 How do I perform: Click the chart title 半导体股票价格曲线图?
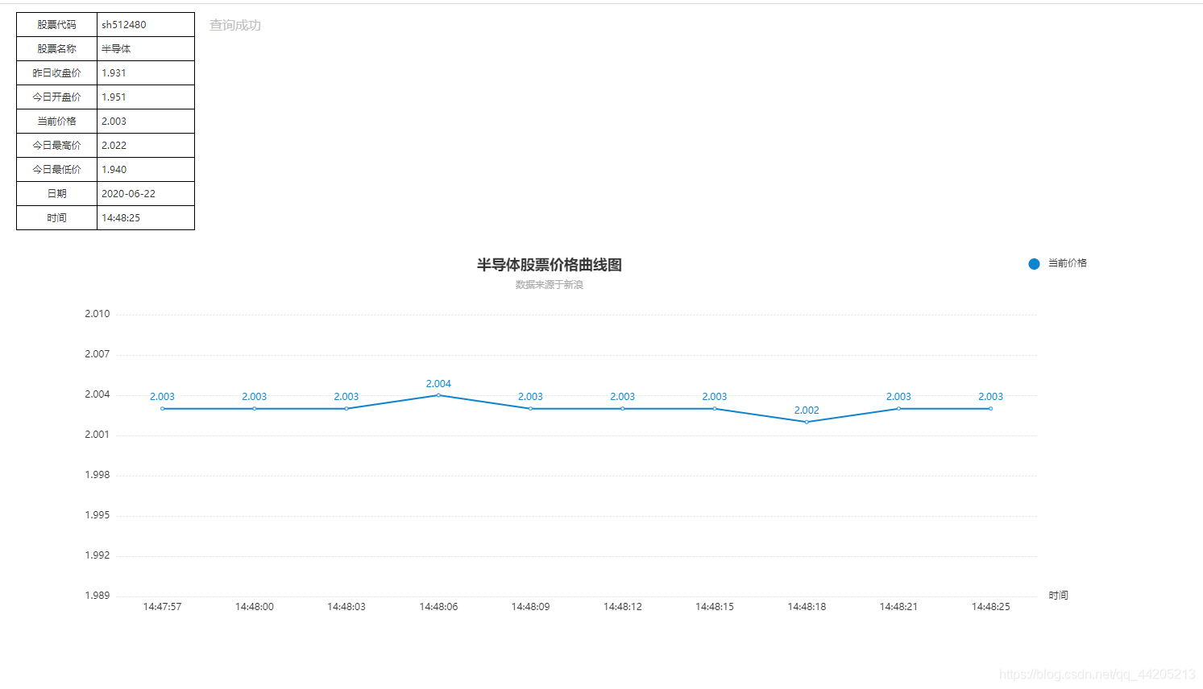[550, 265]
